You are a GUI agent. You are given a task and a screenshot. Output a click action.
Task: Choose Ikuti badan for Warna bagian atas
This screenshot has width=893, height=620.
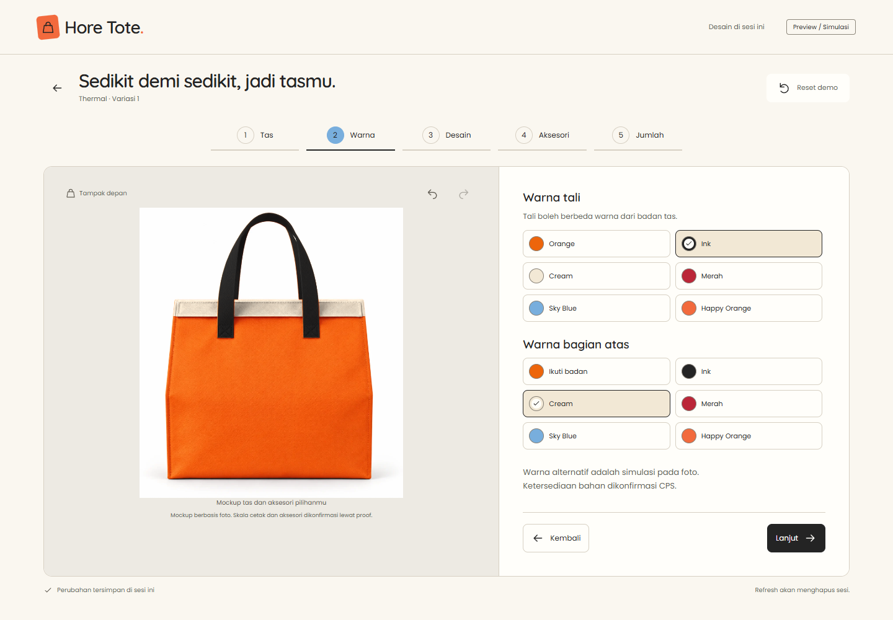click(597, 371)
